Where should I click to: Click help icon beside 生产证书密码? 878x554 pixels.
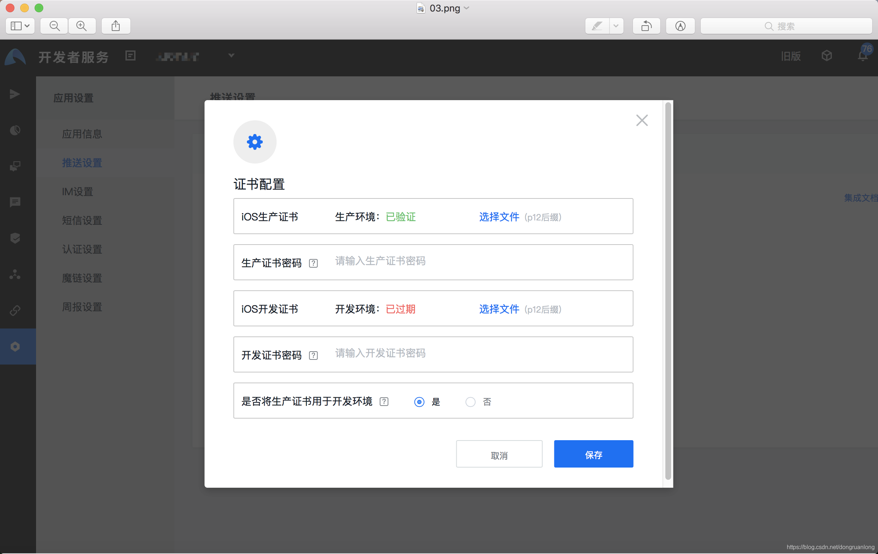click(x=313, y=263)
